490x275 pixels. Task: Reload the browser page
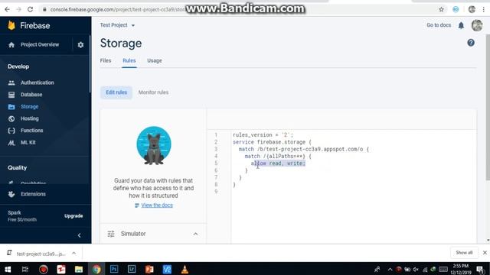tap(31, 9)
